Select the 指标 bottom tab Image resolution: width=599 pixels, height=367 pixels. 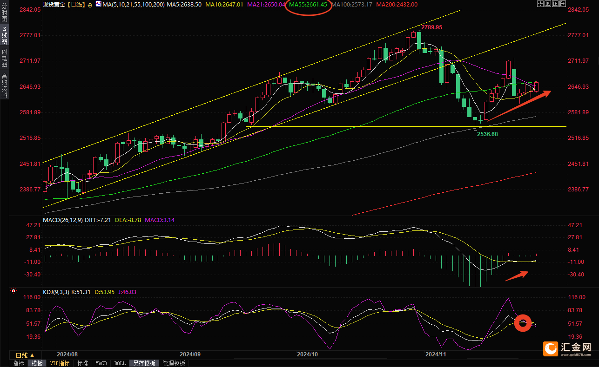point(19,363)
